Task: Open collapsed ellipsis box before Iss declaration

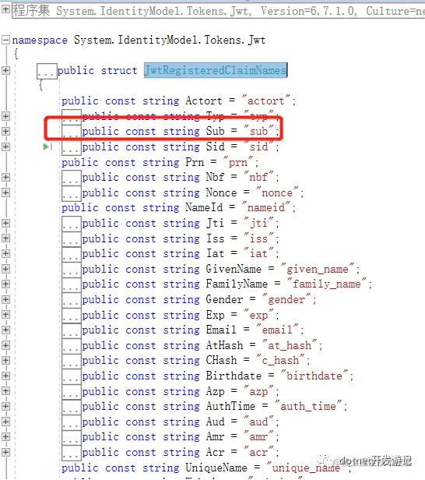Action: pos(72,239)
